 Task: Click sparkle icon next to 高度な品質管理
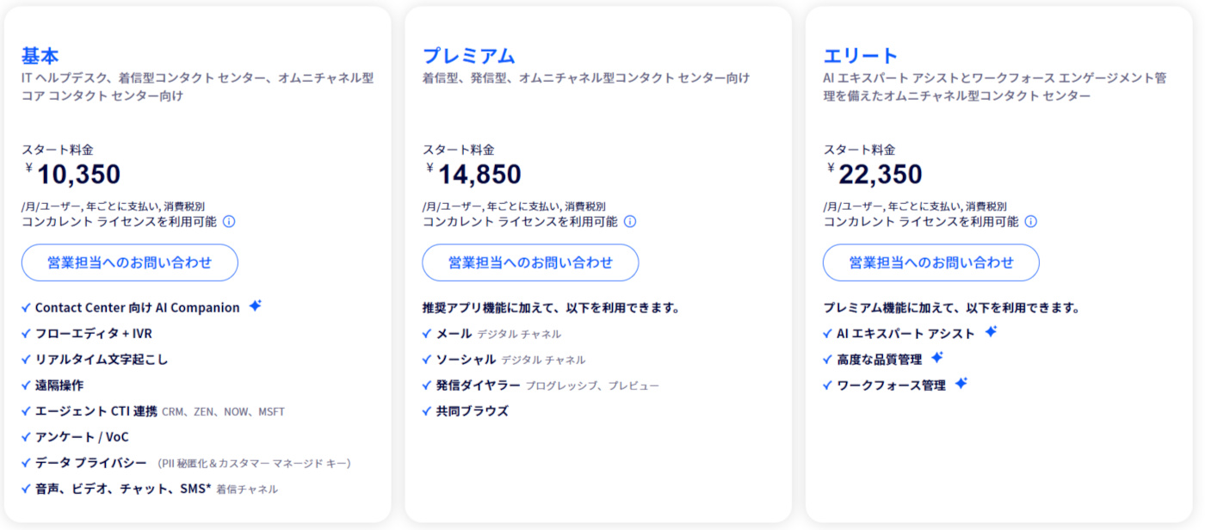[x=937, y=357]
